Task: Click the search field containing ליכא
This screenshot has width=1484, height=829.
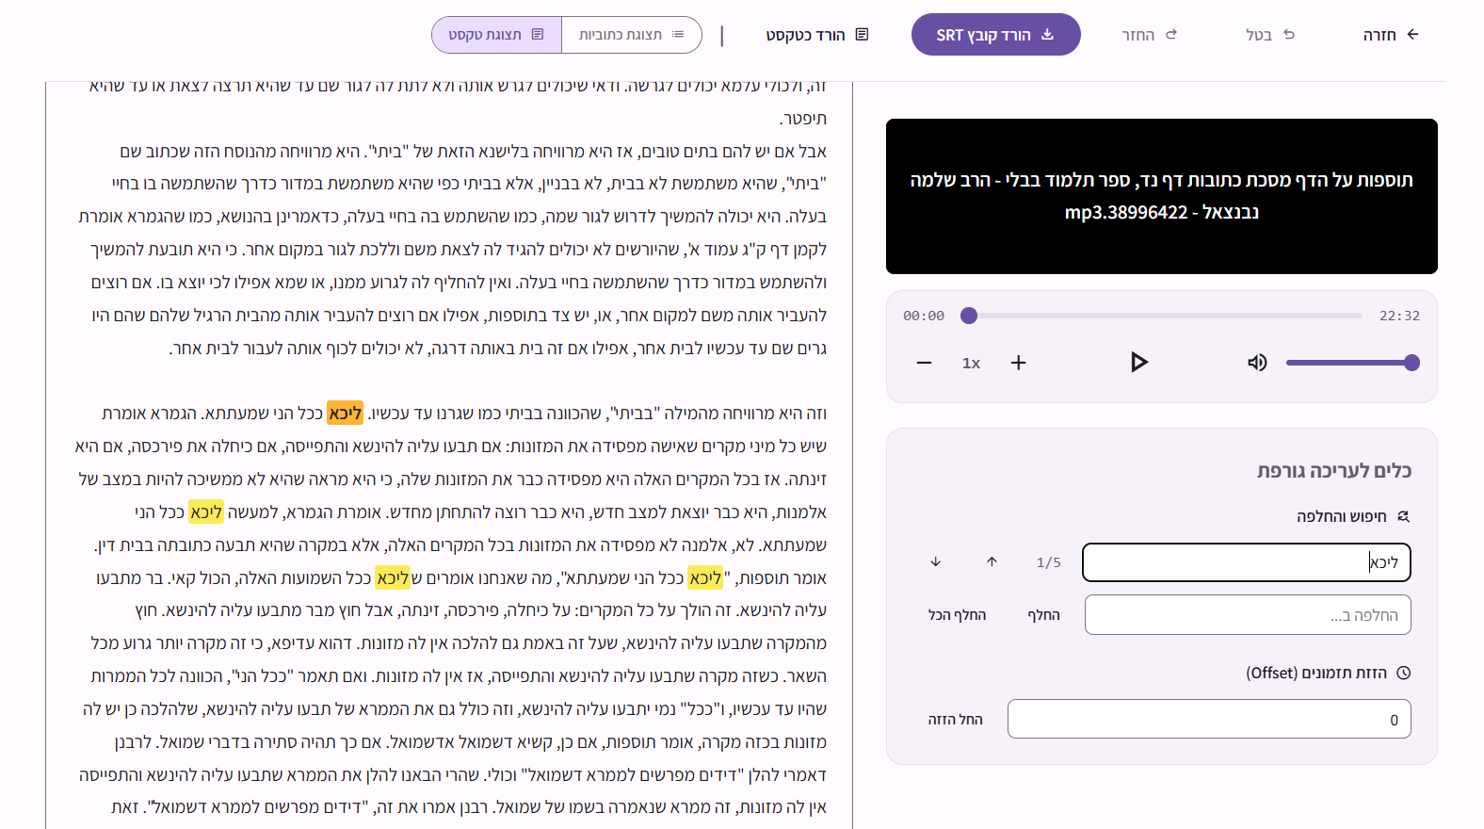Action: pos(1247,562)
